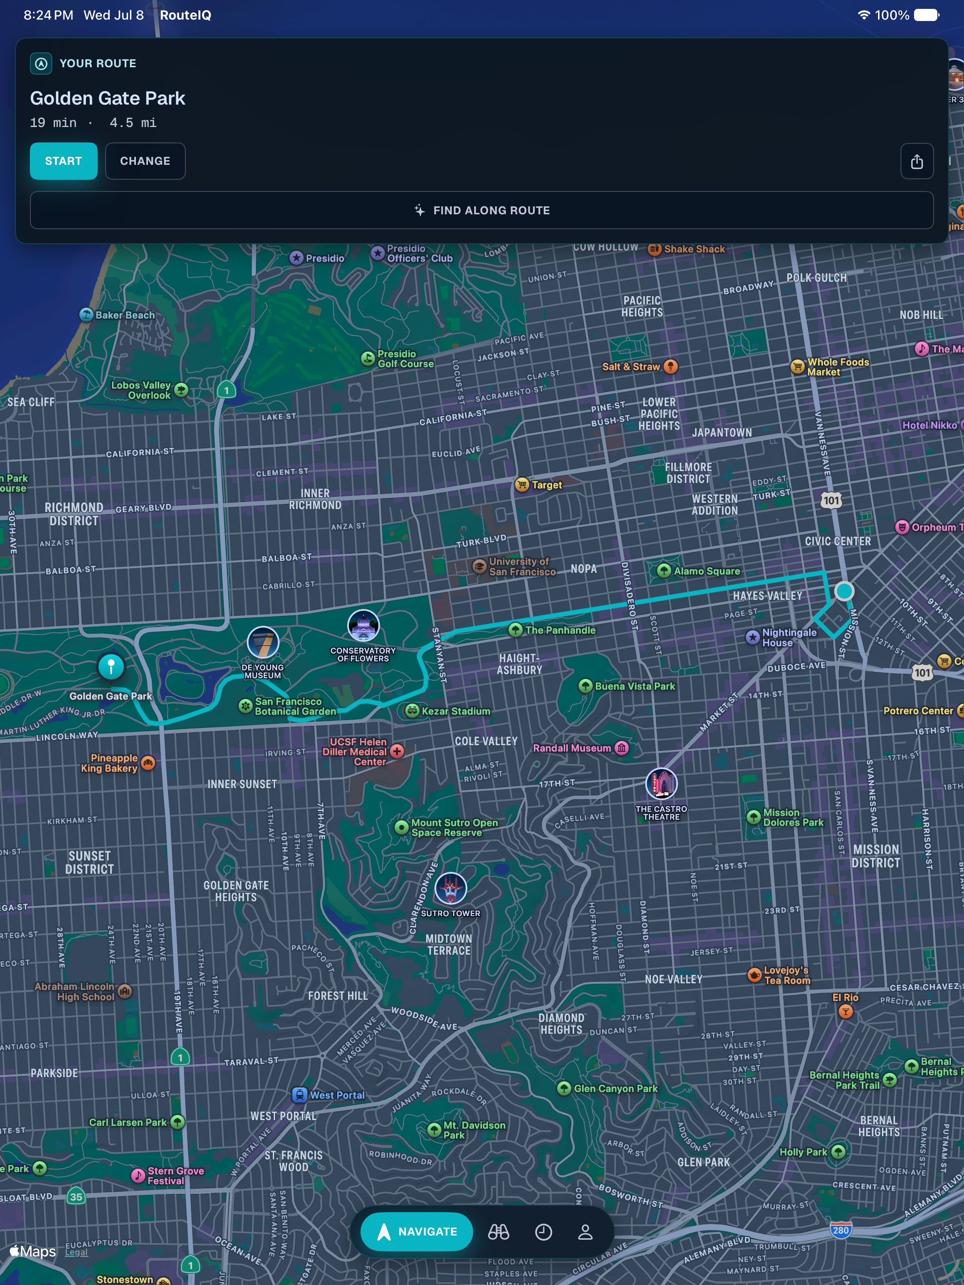Tap the Alamo Square park icon
Image resolution: width=964 pixels, height=1285 pixels.
click(x=664, y=571)
